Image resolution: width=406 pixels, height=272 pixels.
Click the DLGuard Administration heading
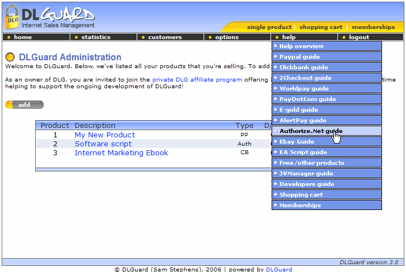[x=70, y=57]
